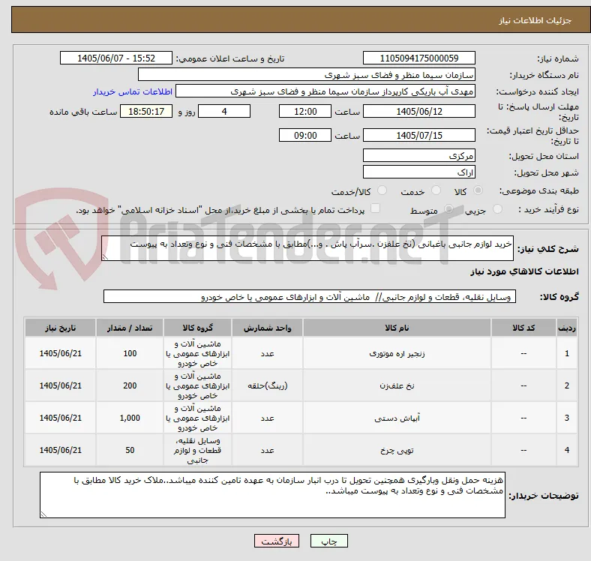The width and height of the screenshot is (591, 561).
Task: Click the price validity date 1405/07/15
Action: pyautogui.click(x=418, y=135)
